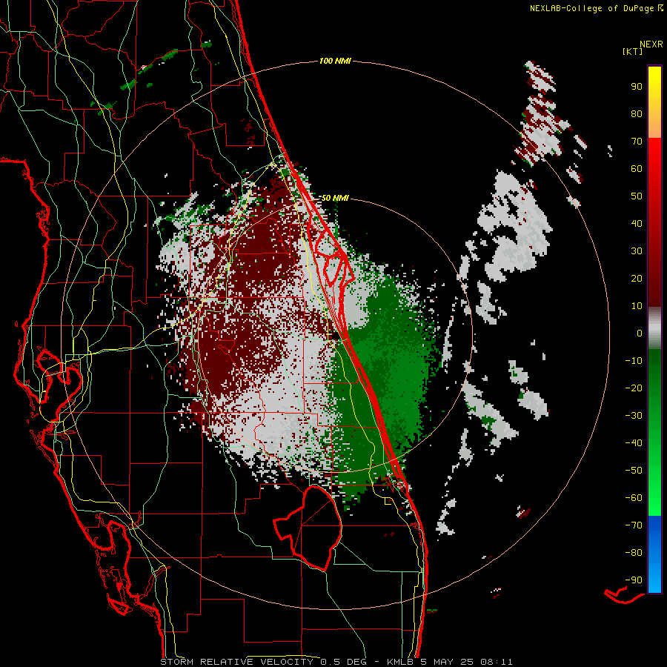Click the [KT] units label
Screen dimensions: 667x667
tap(633, 52)
